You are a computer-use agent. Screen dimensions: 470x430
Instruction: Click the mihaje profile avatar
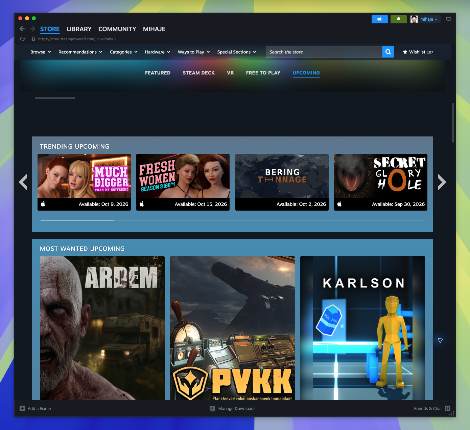414,19
